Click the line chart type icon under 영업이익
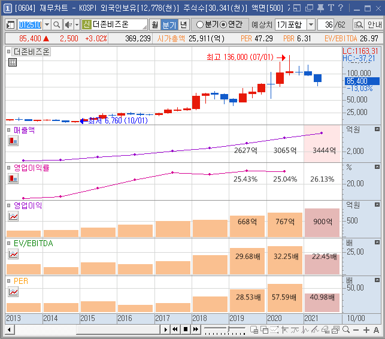Viewport: 385px width, 339px height. click(x=13, y=216)
